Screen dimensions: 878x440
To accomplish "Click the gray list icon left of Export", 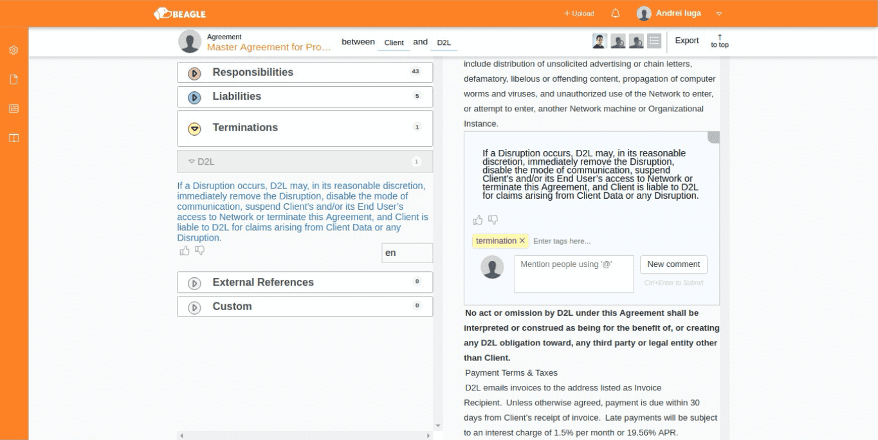I will [654, 41].
